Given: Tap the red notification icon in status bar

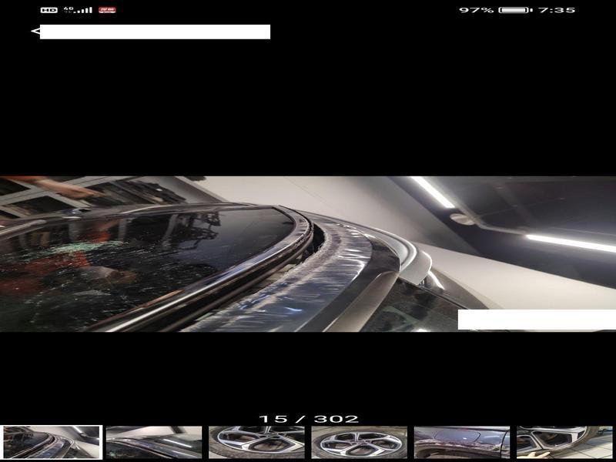Looking at the screenshot, I should 107,10.
